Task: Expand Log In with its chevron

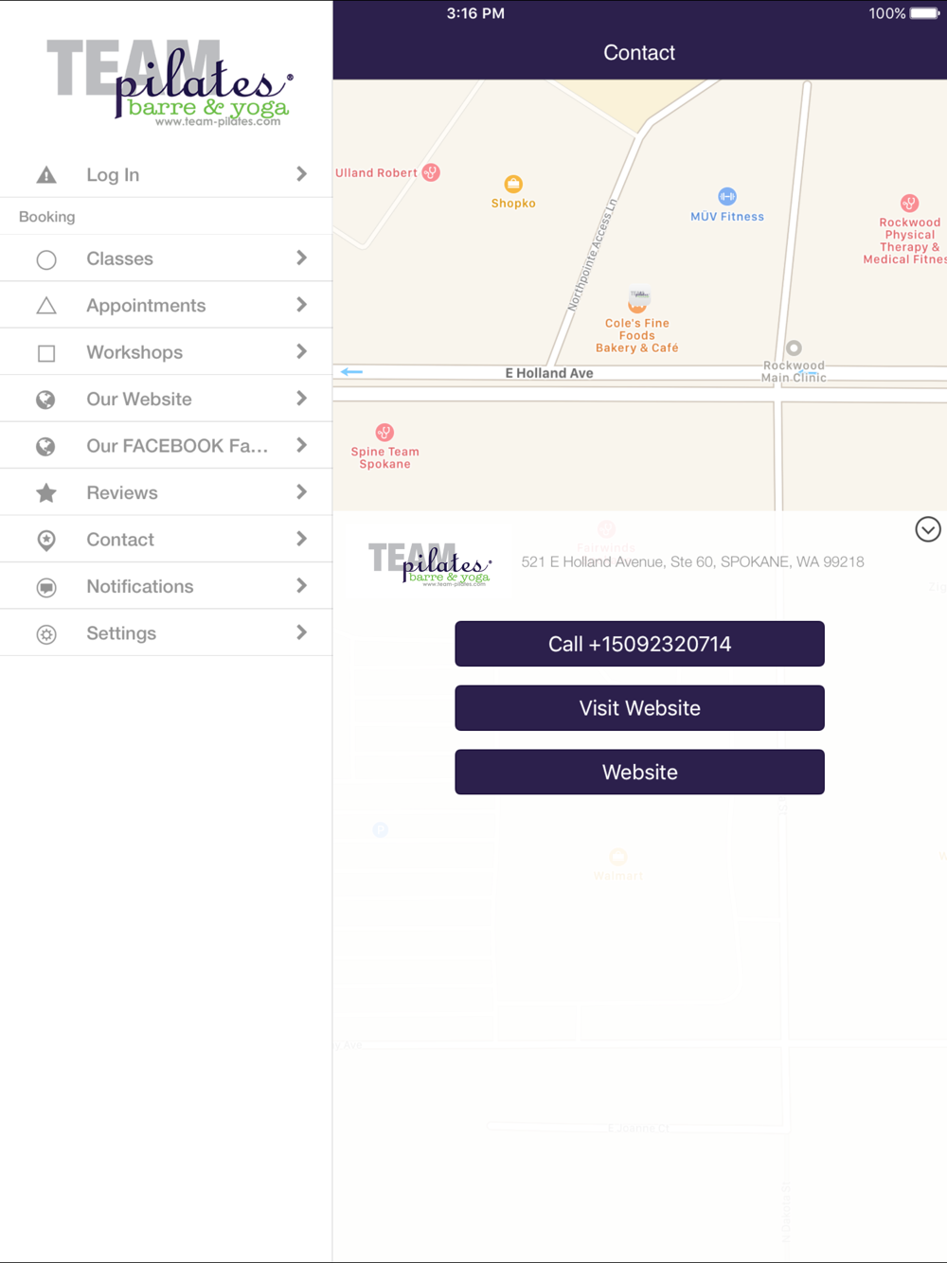Action: (x=301, y=174)
